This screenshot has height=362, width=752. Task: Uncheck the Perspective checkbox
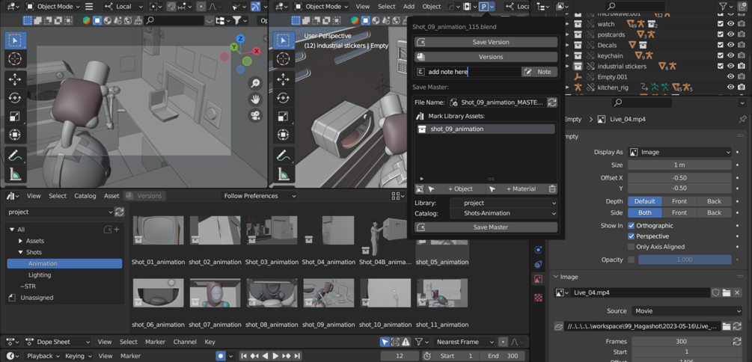pyautogui.click(x=631, y=236)
